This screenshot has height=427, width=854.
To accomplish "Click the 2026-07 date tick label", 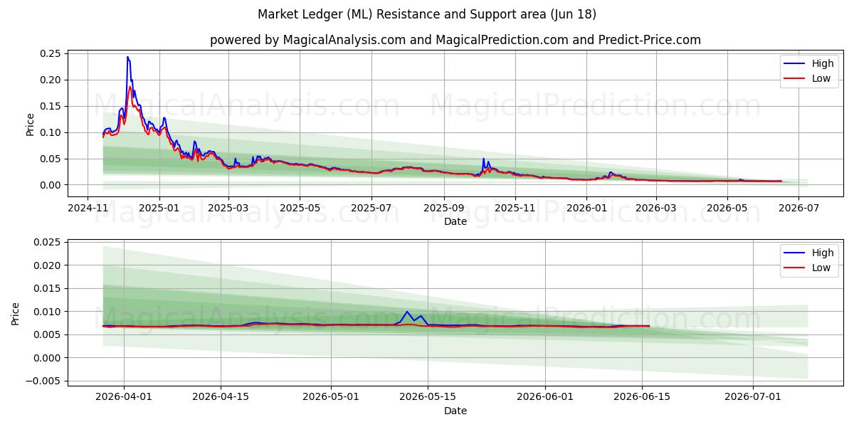I will [x=798, y=208].
